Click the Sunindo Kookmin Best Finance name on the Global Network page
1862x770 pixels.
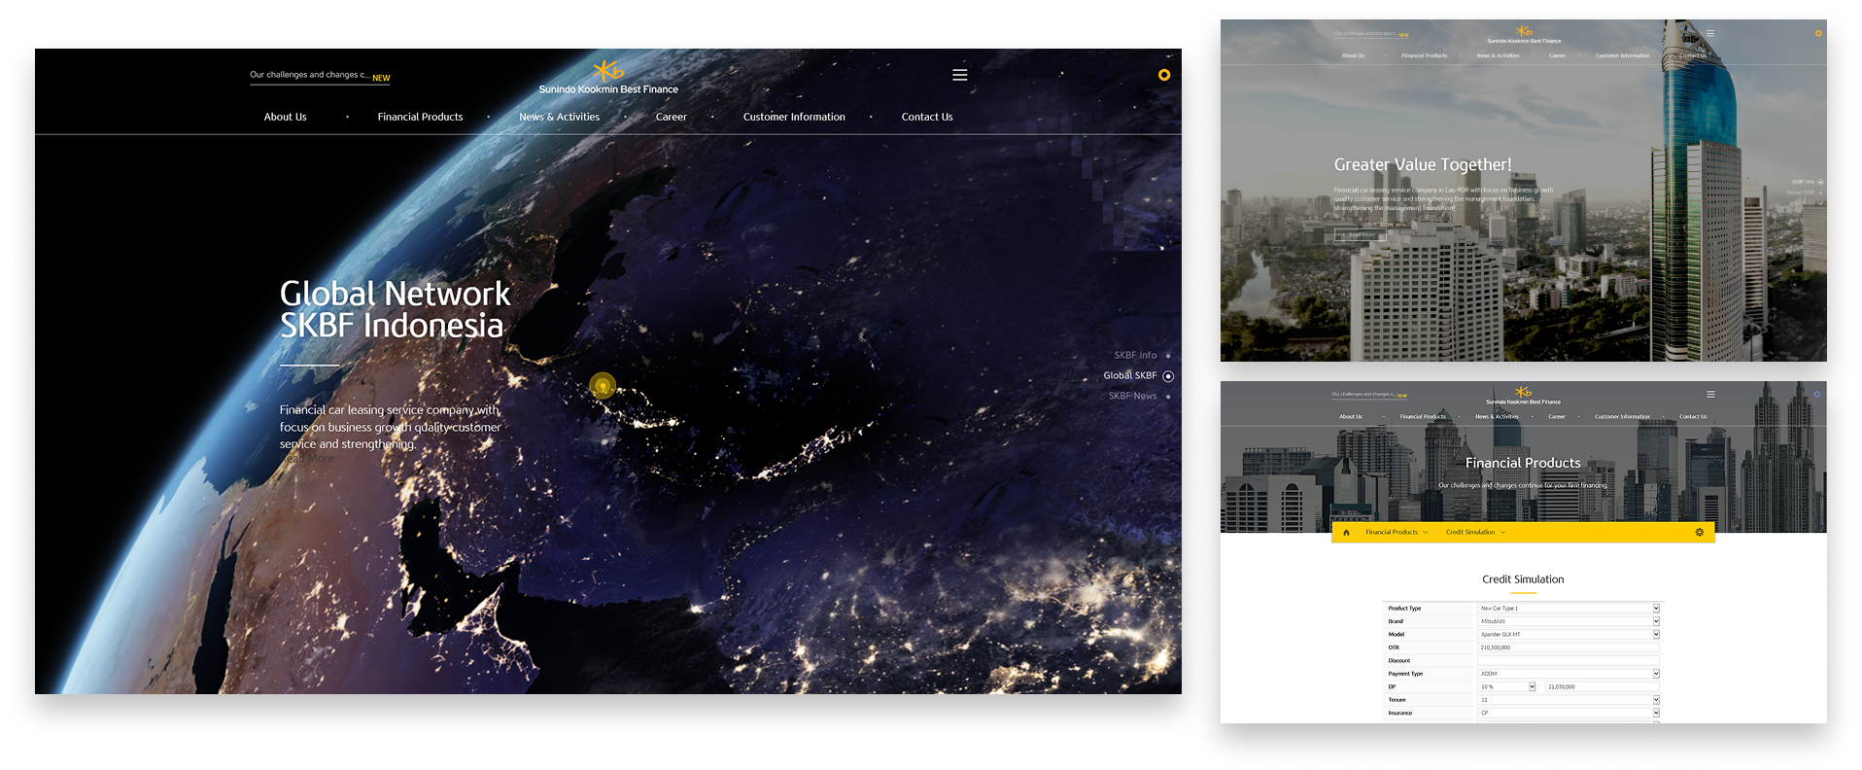pos(608,89)
